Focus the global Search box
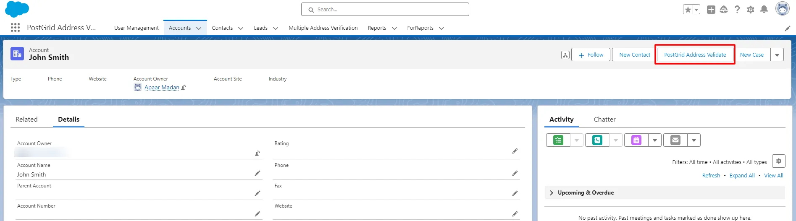Viewport: 796px width, 221px height. point(385,9)
